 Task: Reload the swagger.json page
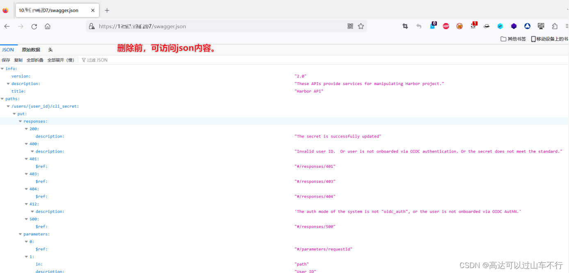(x=34, y=26)
